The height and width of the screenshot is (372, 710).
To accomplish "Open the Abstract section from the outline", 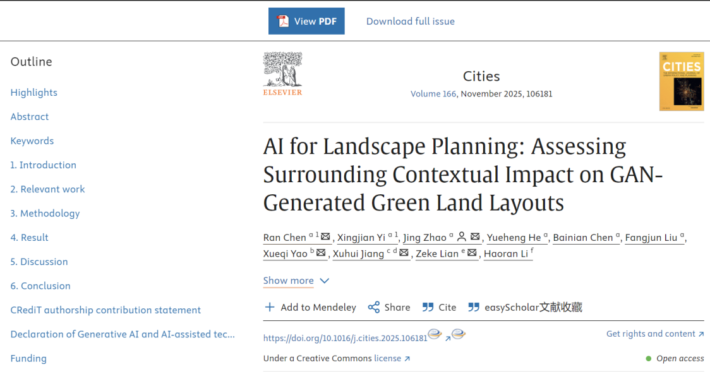I will pyautogui.click(x=30, y=117).
